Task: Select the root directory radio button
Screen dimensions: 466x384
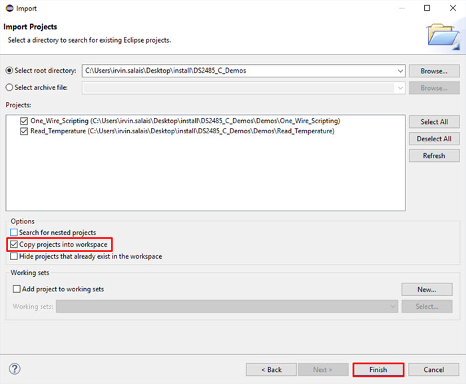Action: tap(9, 71)
